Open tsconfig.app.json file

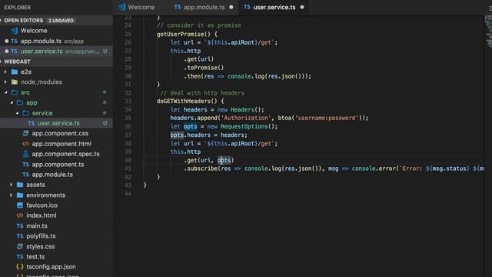point(51,267)
